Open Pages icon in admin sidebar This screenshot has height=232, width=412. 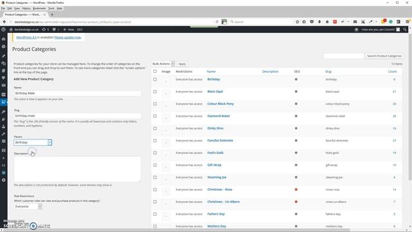coord(3,70)
